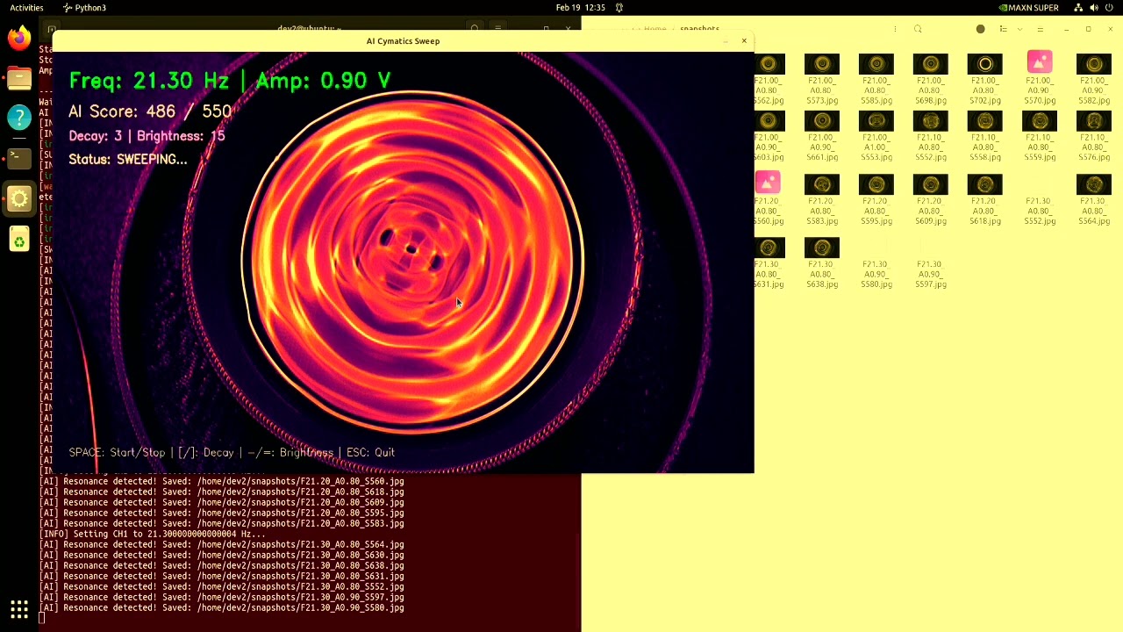Click the NVIDIA MAXN SUPER power mode indicator
This screenshot has width=1123, height=632.
pos(1029,8)
